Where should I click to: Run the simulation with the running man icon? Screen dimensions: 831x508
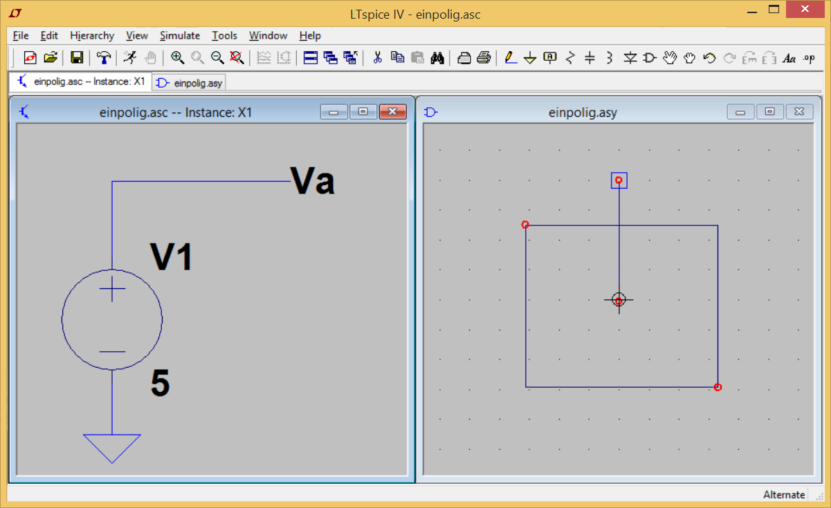[x=130, y=58]
